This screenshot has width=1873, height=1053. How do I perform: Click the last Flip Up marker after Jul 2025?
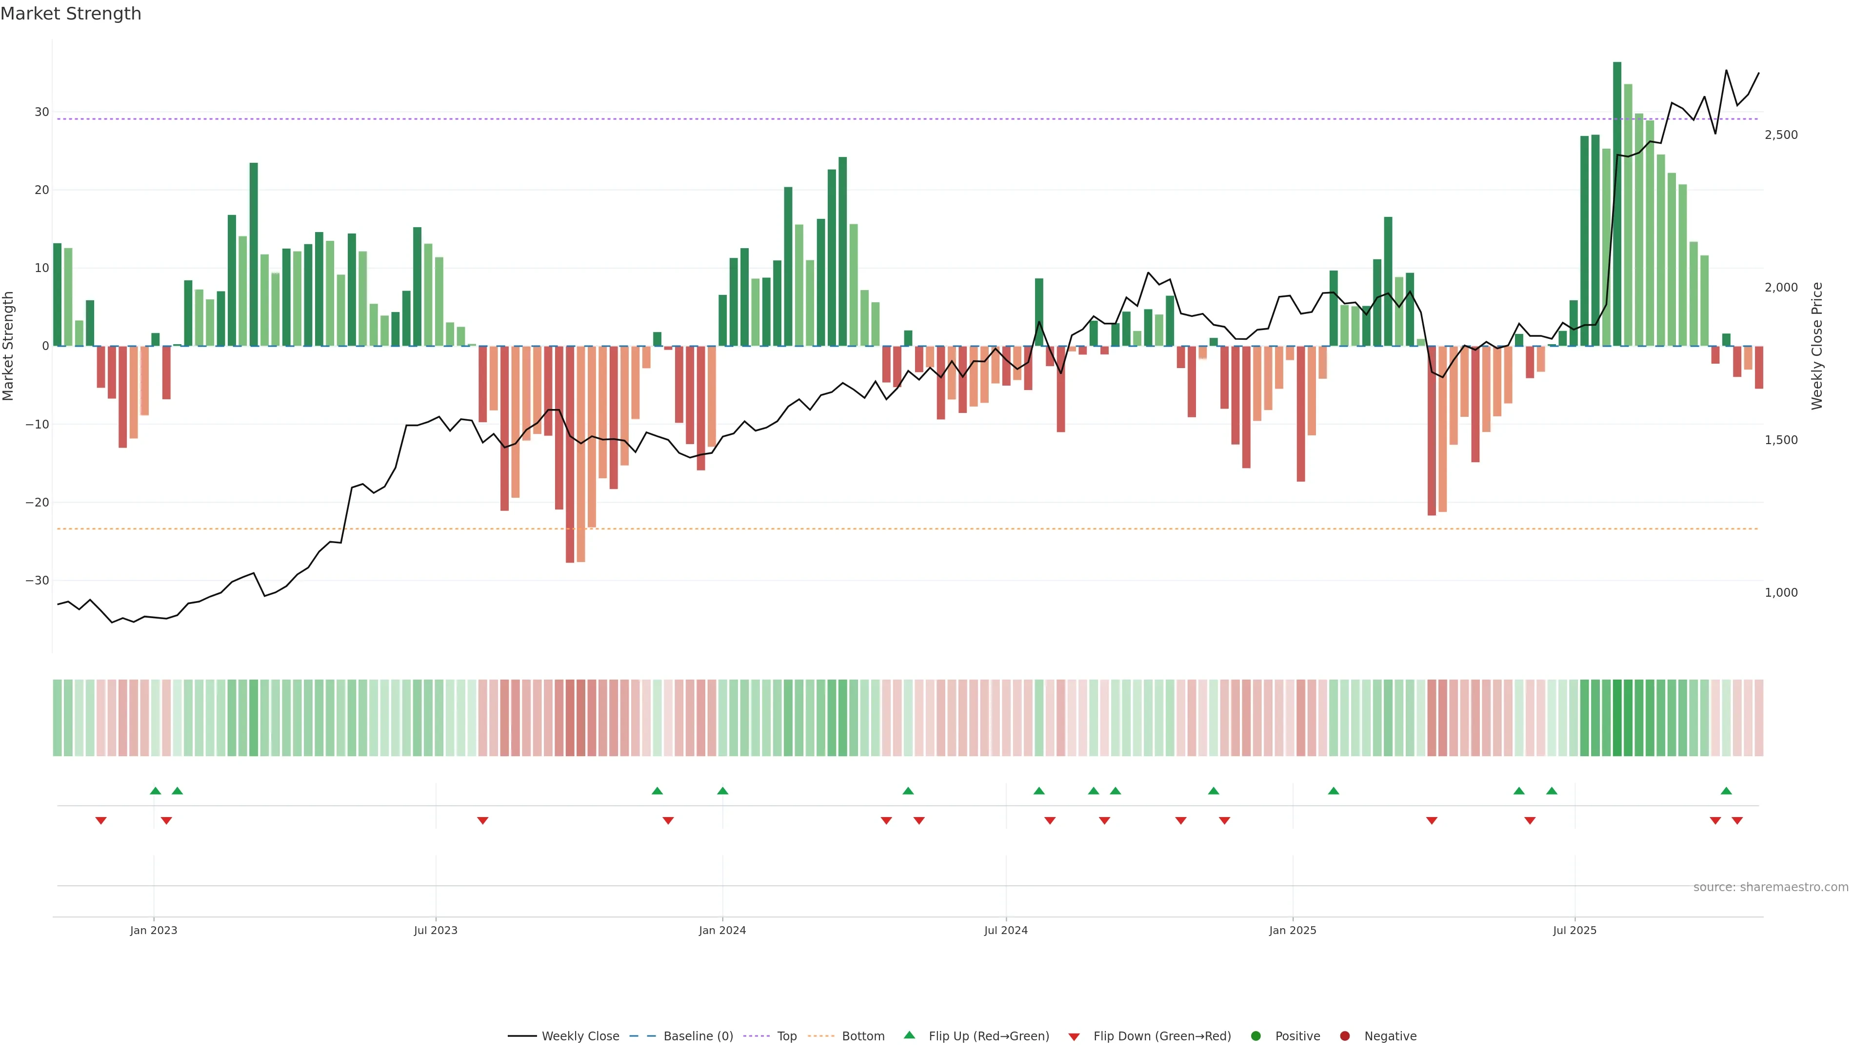(x=1726, y=791)
